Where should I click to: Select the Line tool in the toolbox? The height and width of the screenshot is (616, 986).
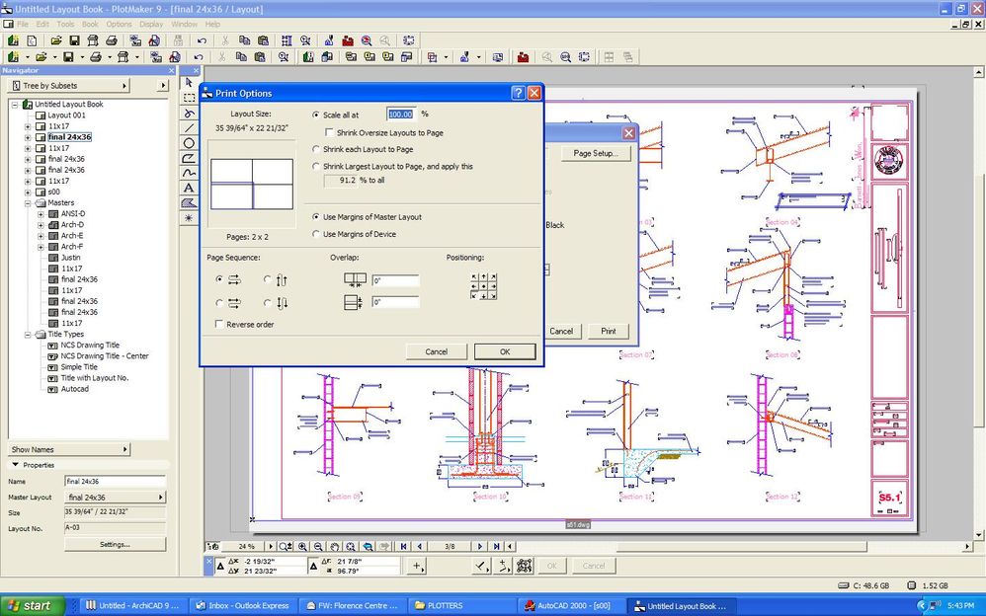click(189, 127)
